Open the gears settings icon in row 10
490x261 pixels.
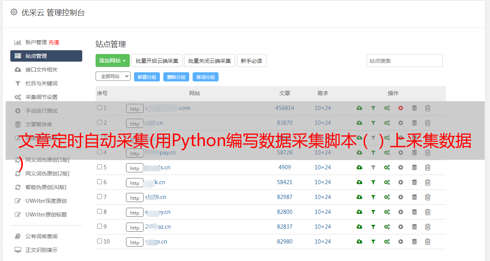387,242
